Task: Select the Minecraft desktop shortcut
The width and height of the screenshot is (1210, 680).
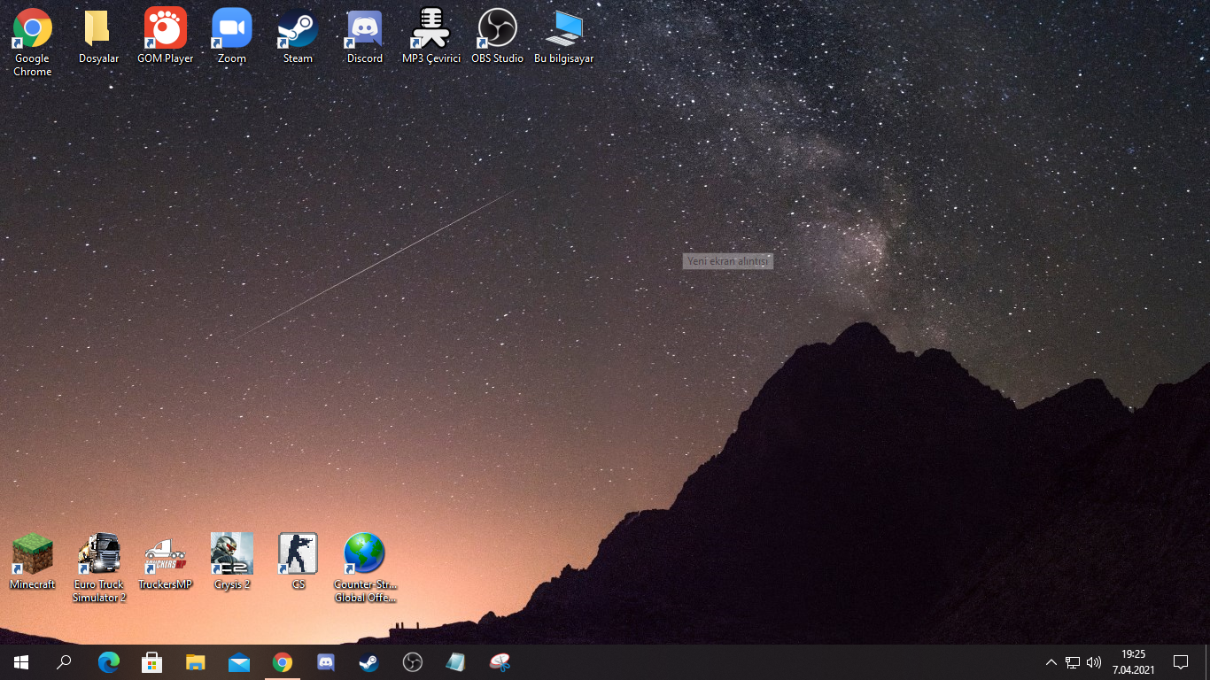Action: coord(33,561)
